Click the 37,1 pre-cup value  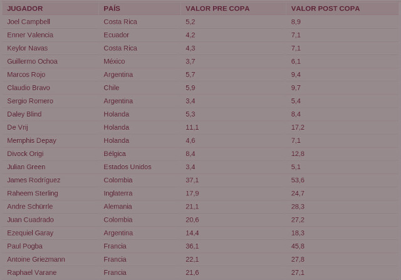tap(192, 180)
